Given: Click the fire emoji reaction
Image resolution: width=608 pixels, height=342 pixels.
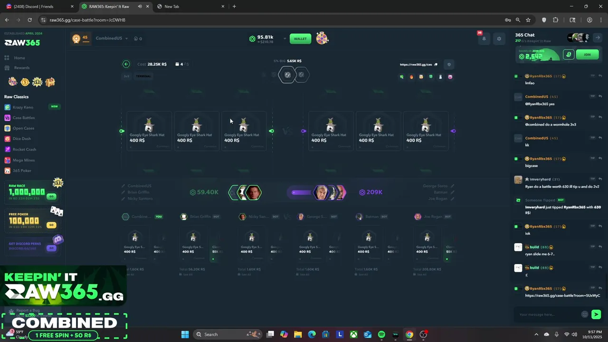Looking at the screenshot, I should tap(411, 77).
